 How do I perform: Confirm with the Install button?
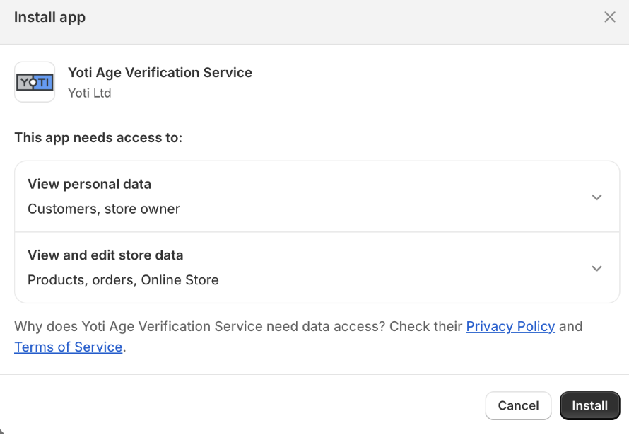click(x=589, y=405)
